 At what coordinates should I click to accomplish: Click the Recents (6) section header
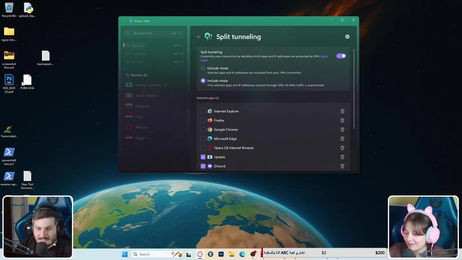(136, 75)
